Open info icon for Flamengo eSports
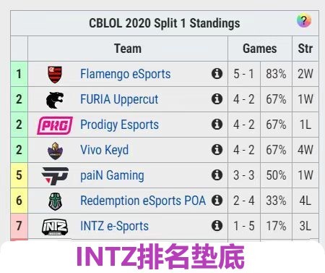Image resolution: width=325 pixels, height=273 pixels. tap(217, 74)
